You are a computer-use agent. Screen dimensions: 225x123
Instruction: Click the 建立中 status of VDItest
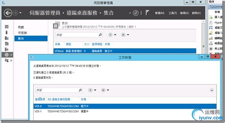pyautogui.click(x=109, y=51)
